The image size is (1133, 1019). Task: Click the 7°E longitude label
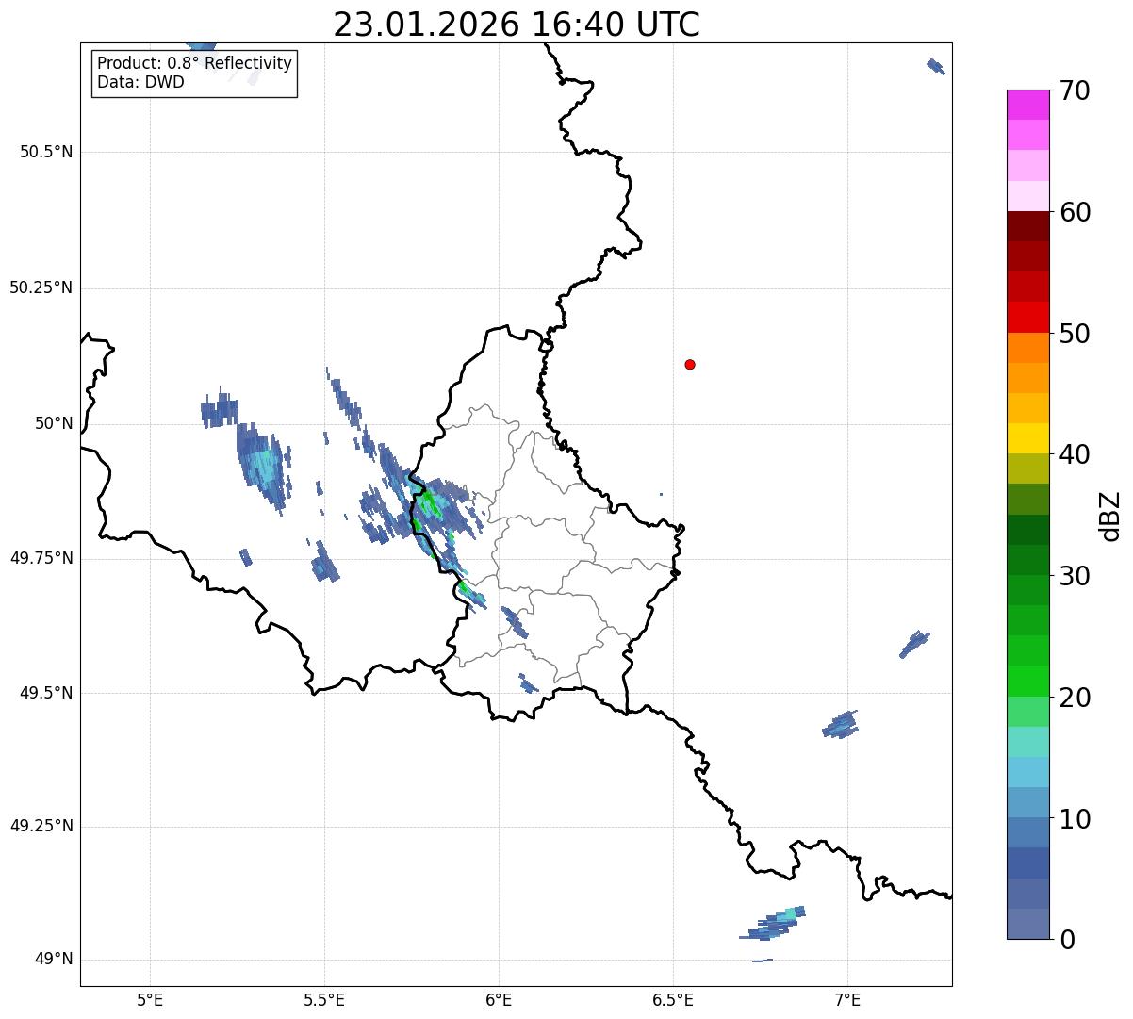[x=847, y=999]
